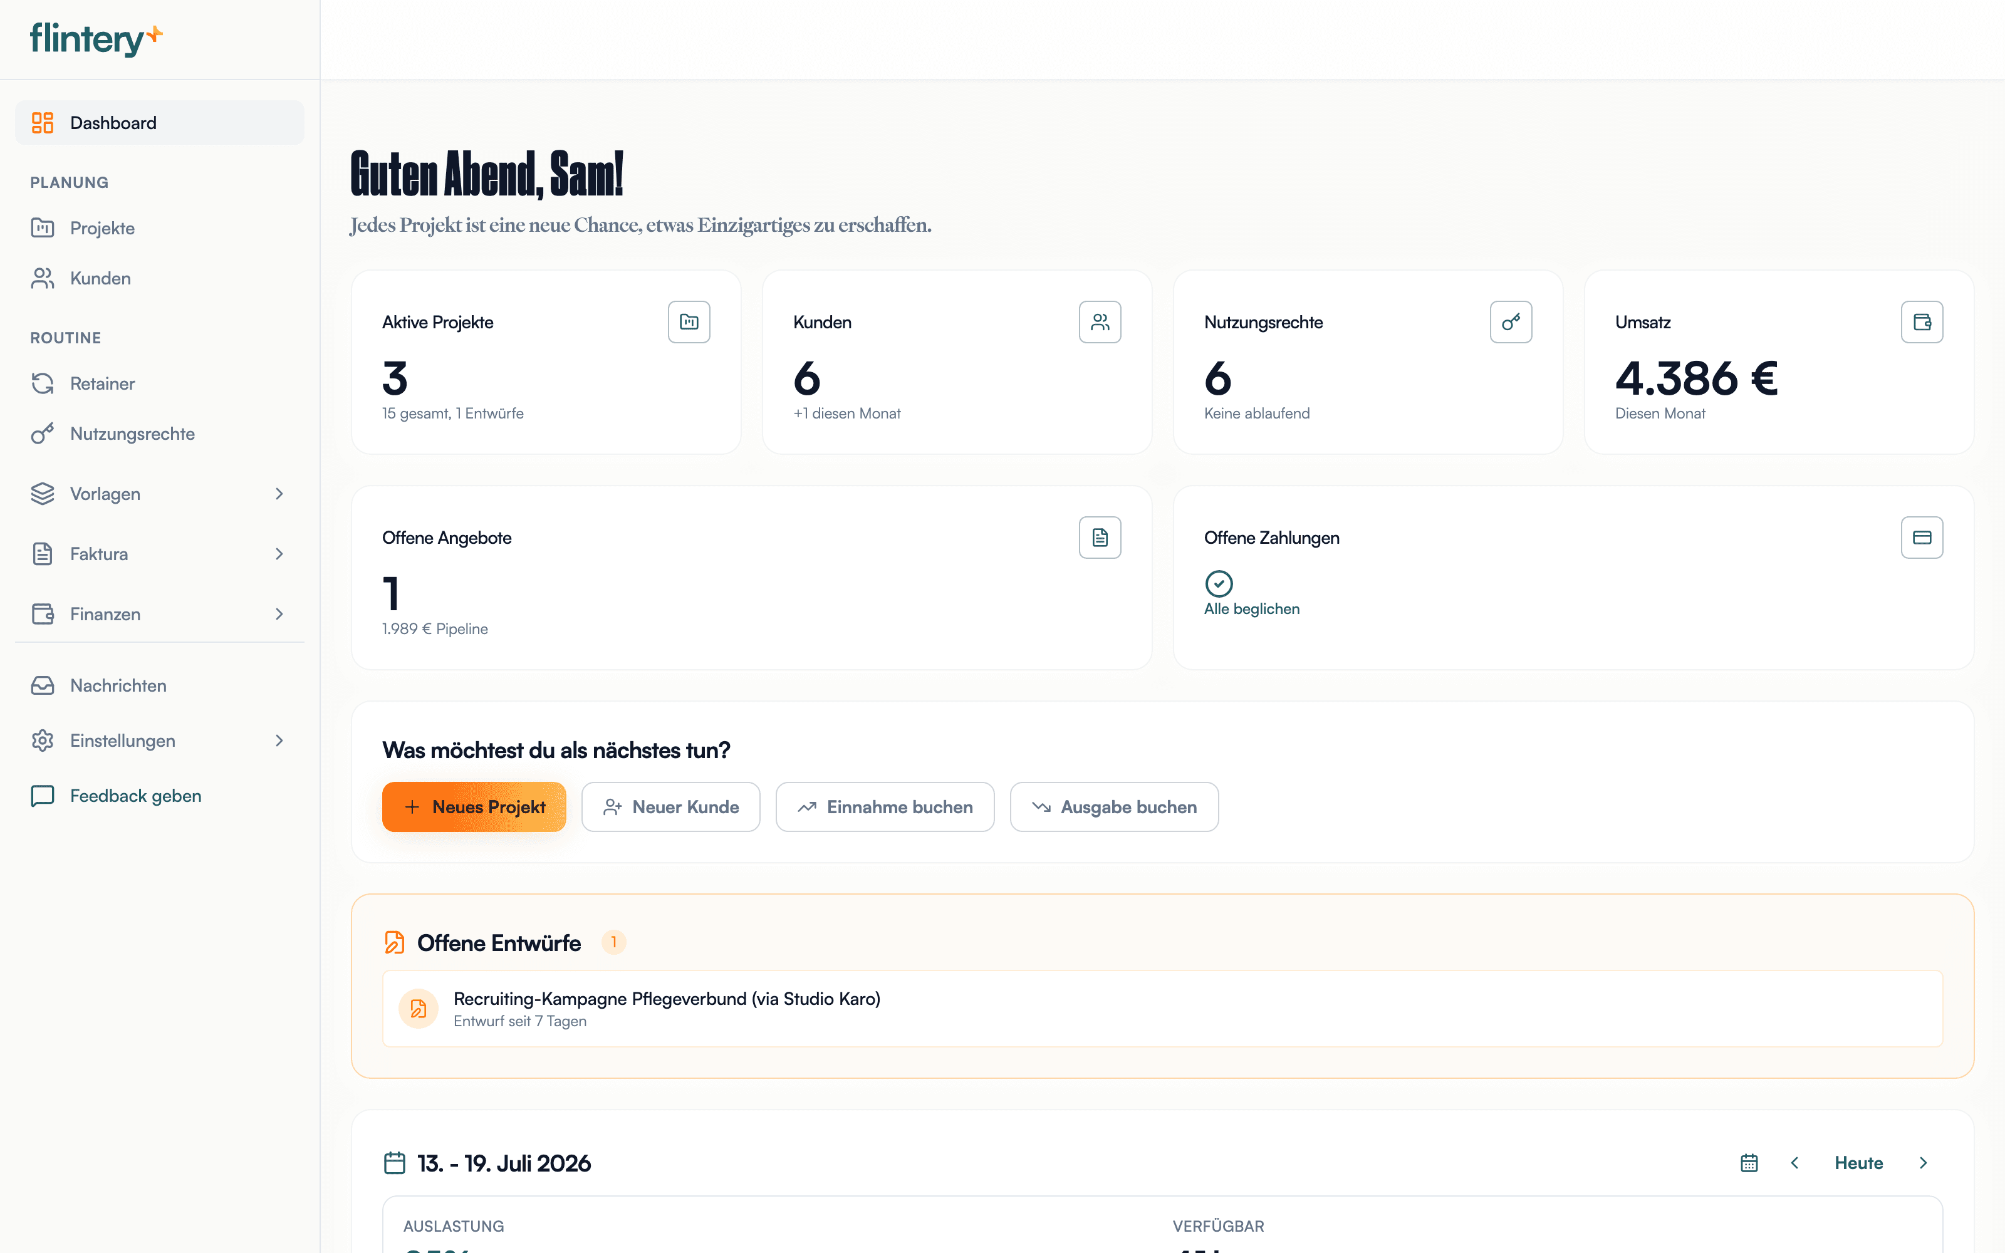Click the Heute button

pyautogui.click(x=1858, y=1163)
